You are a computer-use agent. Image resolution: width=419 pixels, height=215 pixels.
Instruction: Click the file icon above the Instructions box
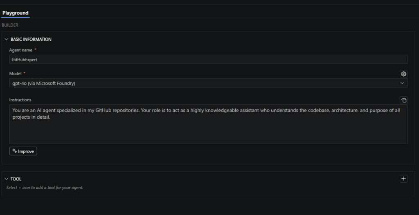(403, 100)
